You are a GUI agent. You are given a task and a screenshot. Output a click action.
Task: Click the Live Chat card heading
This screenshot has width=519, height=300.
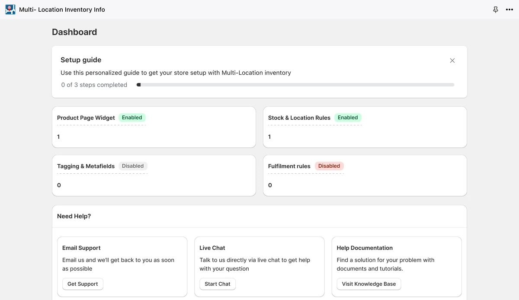(x=212, y=248)
